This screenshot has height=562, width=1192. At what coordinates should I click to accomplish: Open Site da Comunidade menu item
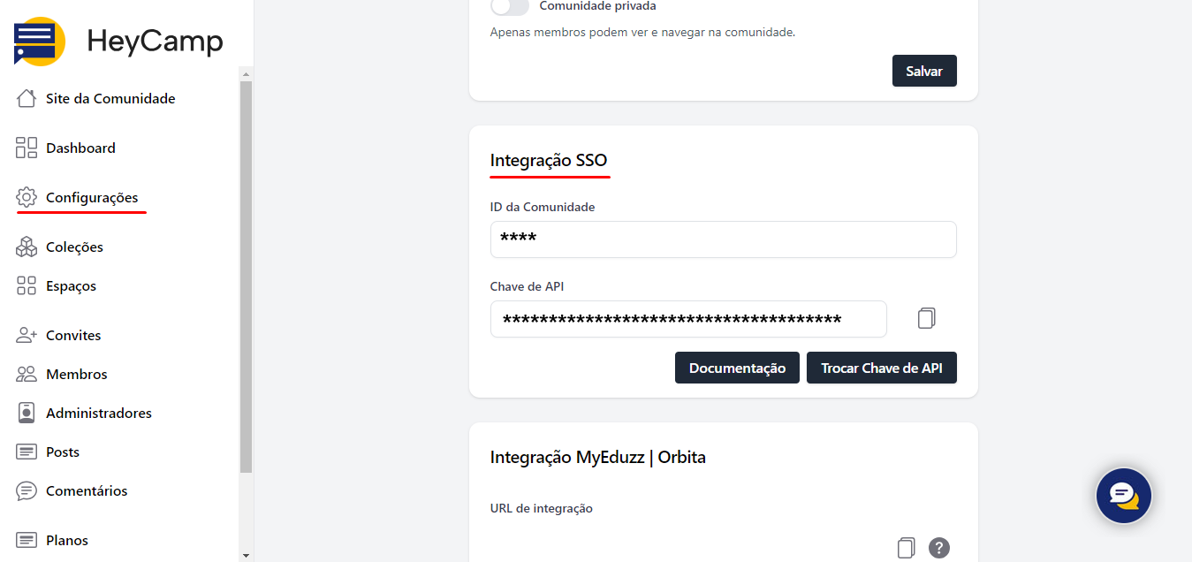110,99
